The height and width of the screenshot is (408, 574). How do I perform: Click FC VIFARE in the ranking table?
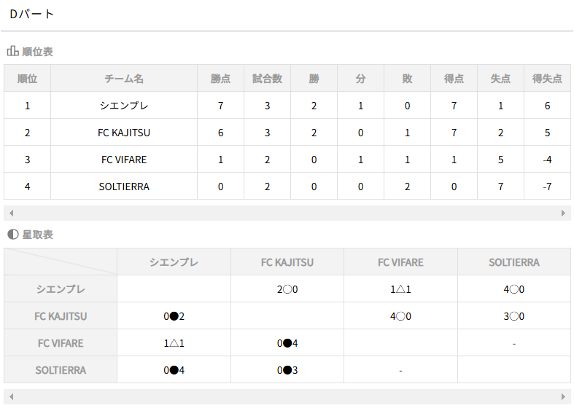124,160
